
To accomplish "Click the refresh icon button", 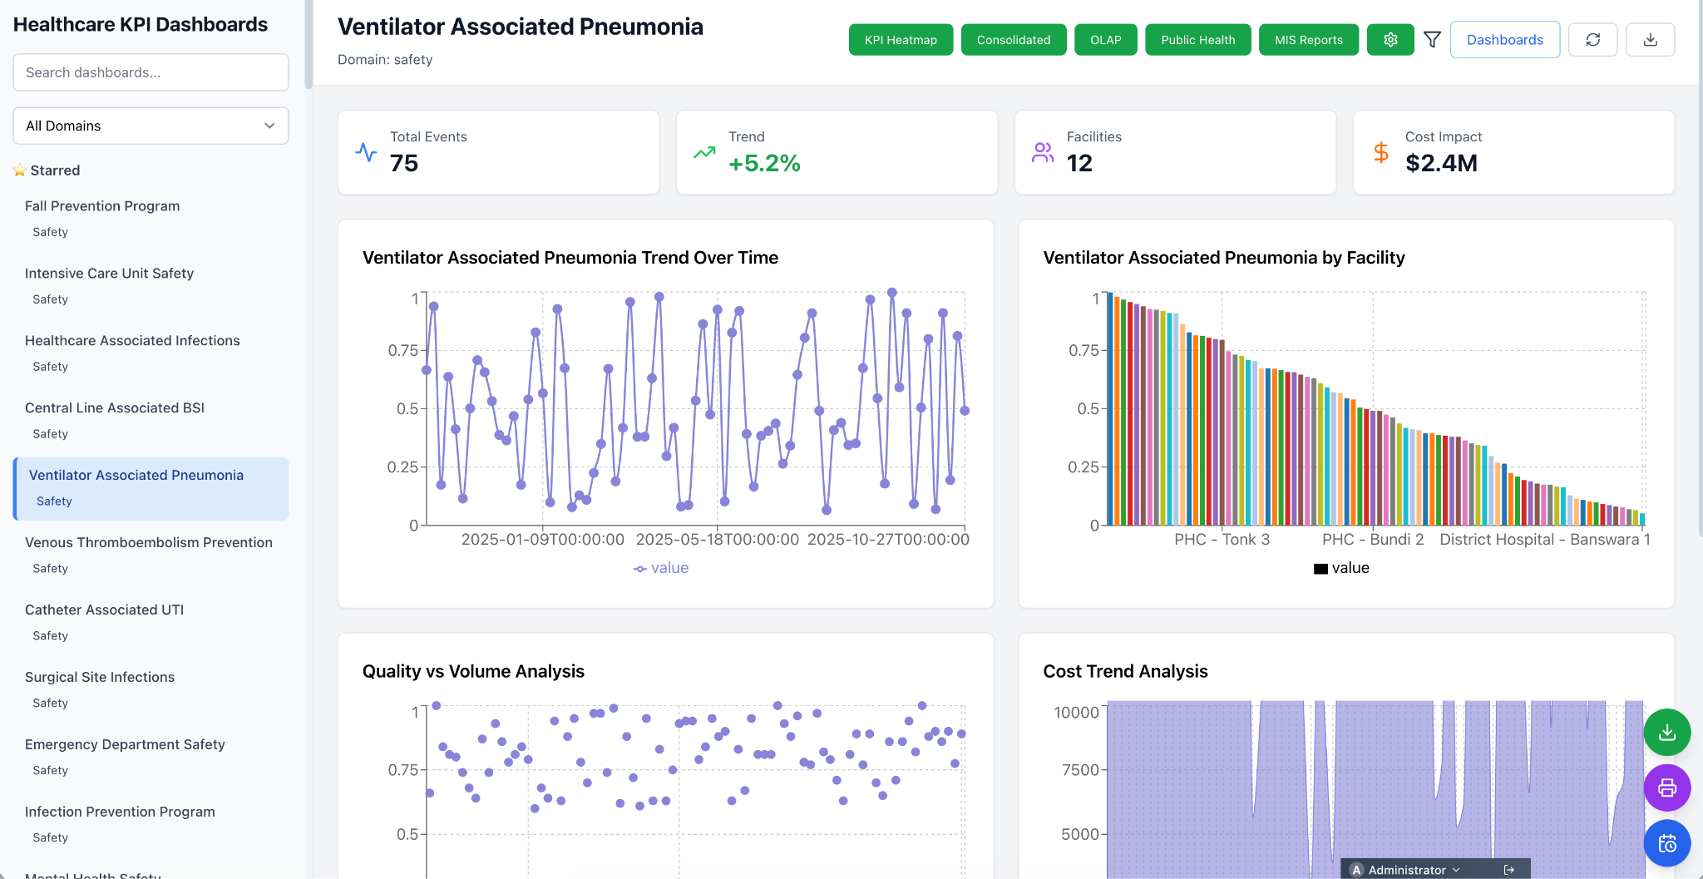I will coord(1592,40).
